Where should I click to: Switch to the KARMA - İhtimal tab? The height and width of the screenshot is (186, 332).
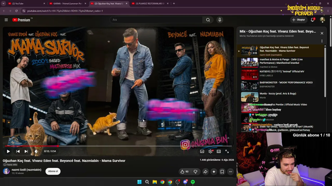67,4
